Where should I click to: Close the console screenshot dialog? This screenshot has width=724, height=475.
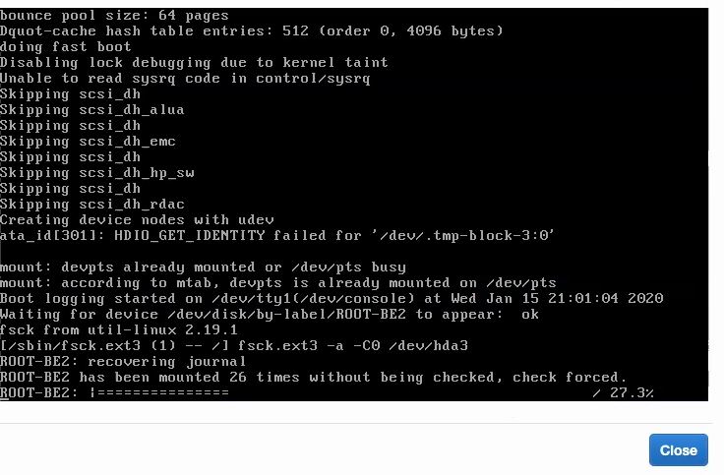click(x=678, y=449)
